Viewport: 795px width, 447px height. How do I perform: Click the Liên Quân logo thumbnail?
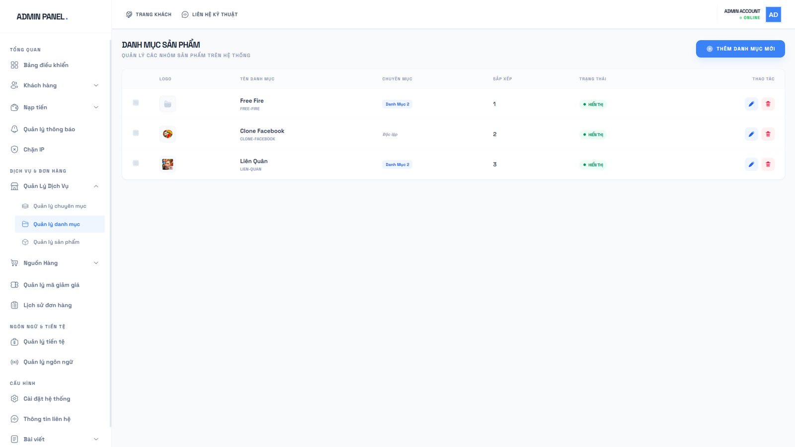pyautogui.click(x=167, y=164)
